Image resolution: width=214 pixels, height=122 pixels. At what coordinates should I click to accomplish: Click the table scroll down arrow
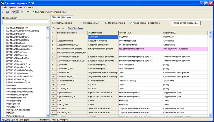coord(210,115)
